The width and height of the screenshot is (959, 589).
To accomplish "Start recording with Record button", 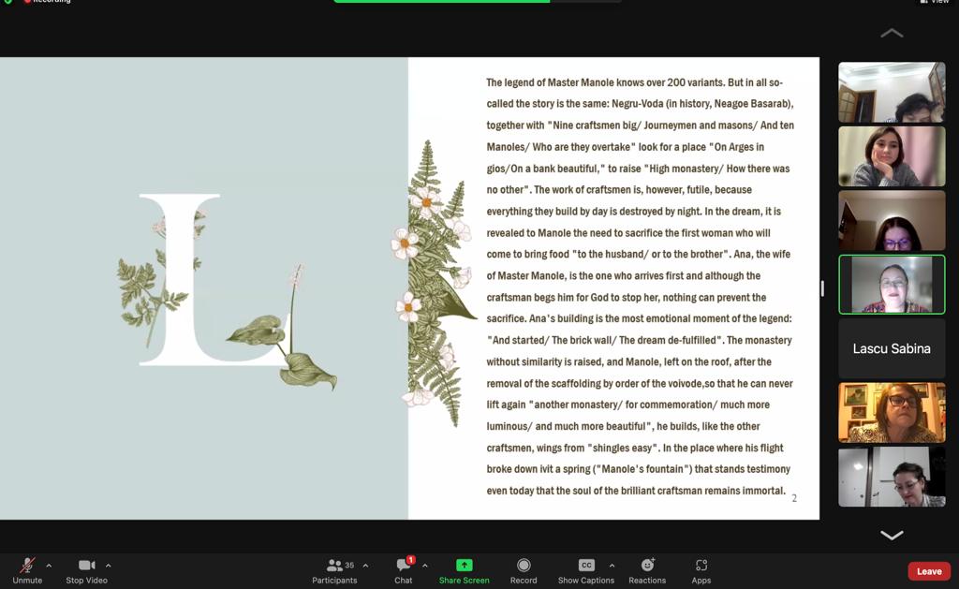I will [524, 570].
